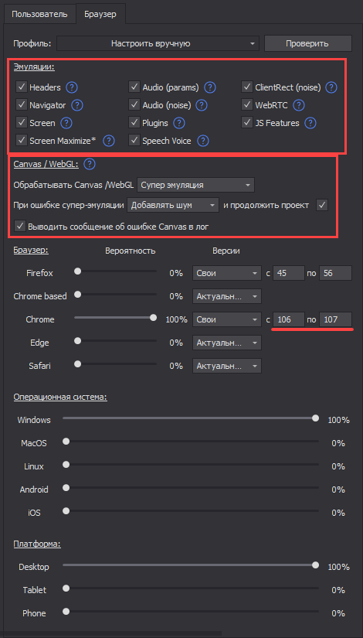This screenshot has width=363, height=638.
Task: Show help for Canvas / WebGL heading
Action: (x=89, y=165)
